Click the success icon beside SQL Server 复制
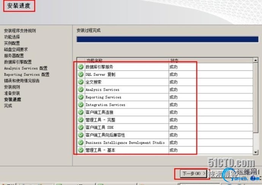262x185 pixels. click(x=81, y=74)
